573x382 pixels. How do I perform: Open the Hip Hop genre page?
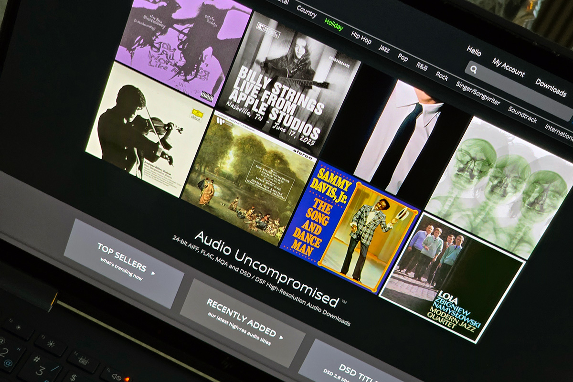[361, 37]
